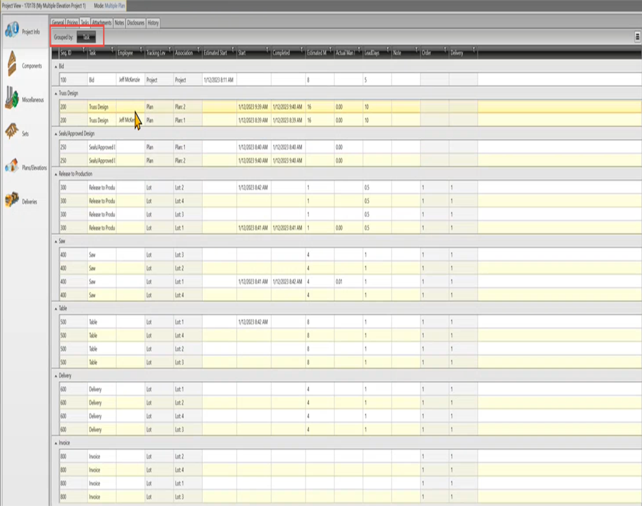Collapse the Invoice group
This screenshot has width=642, height=506.
[56, 443]
